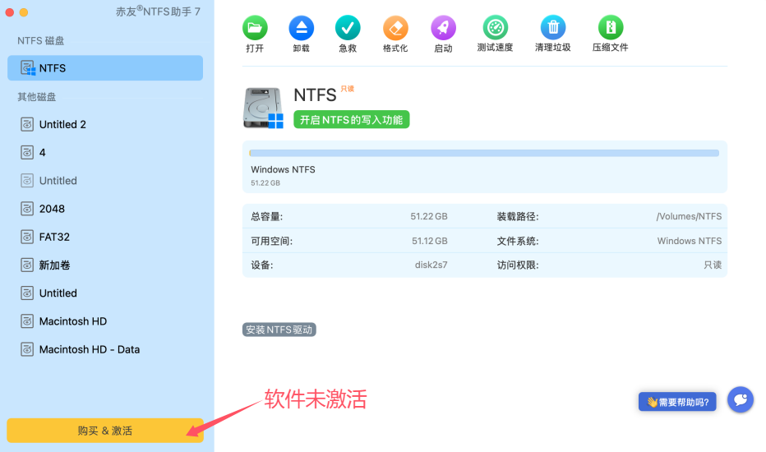Click the 只读 access permission value
Image resolution: width=766 pixels, height=452 pixels.
pyautogui.click(x=713, y=265)
